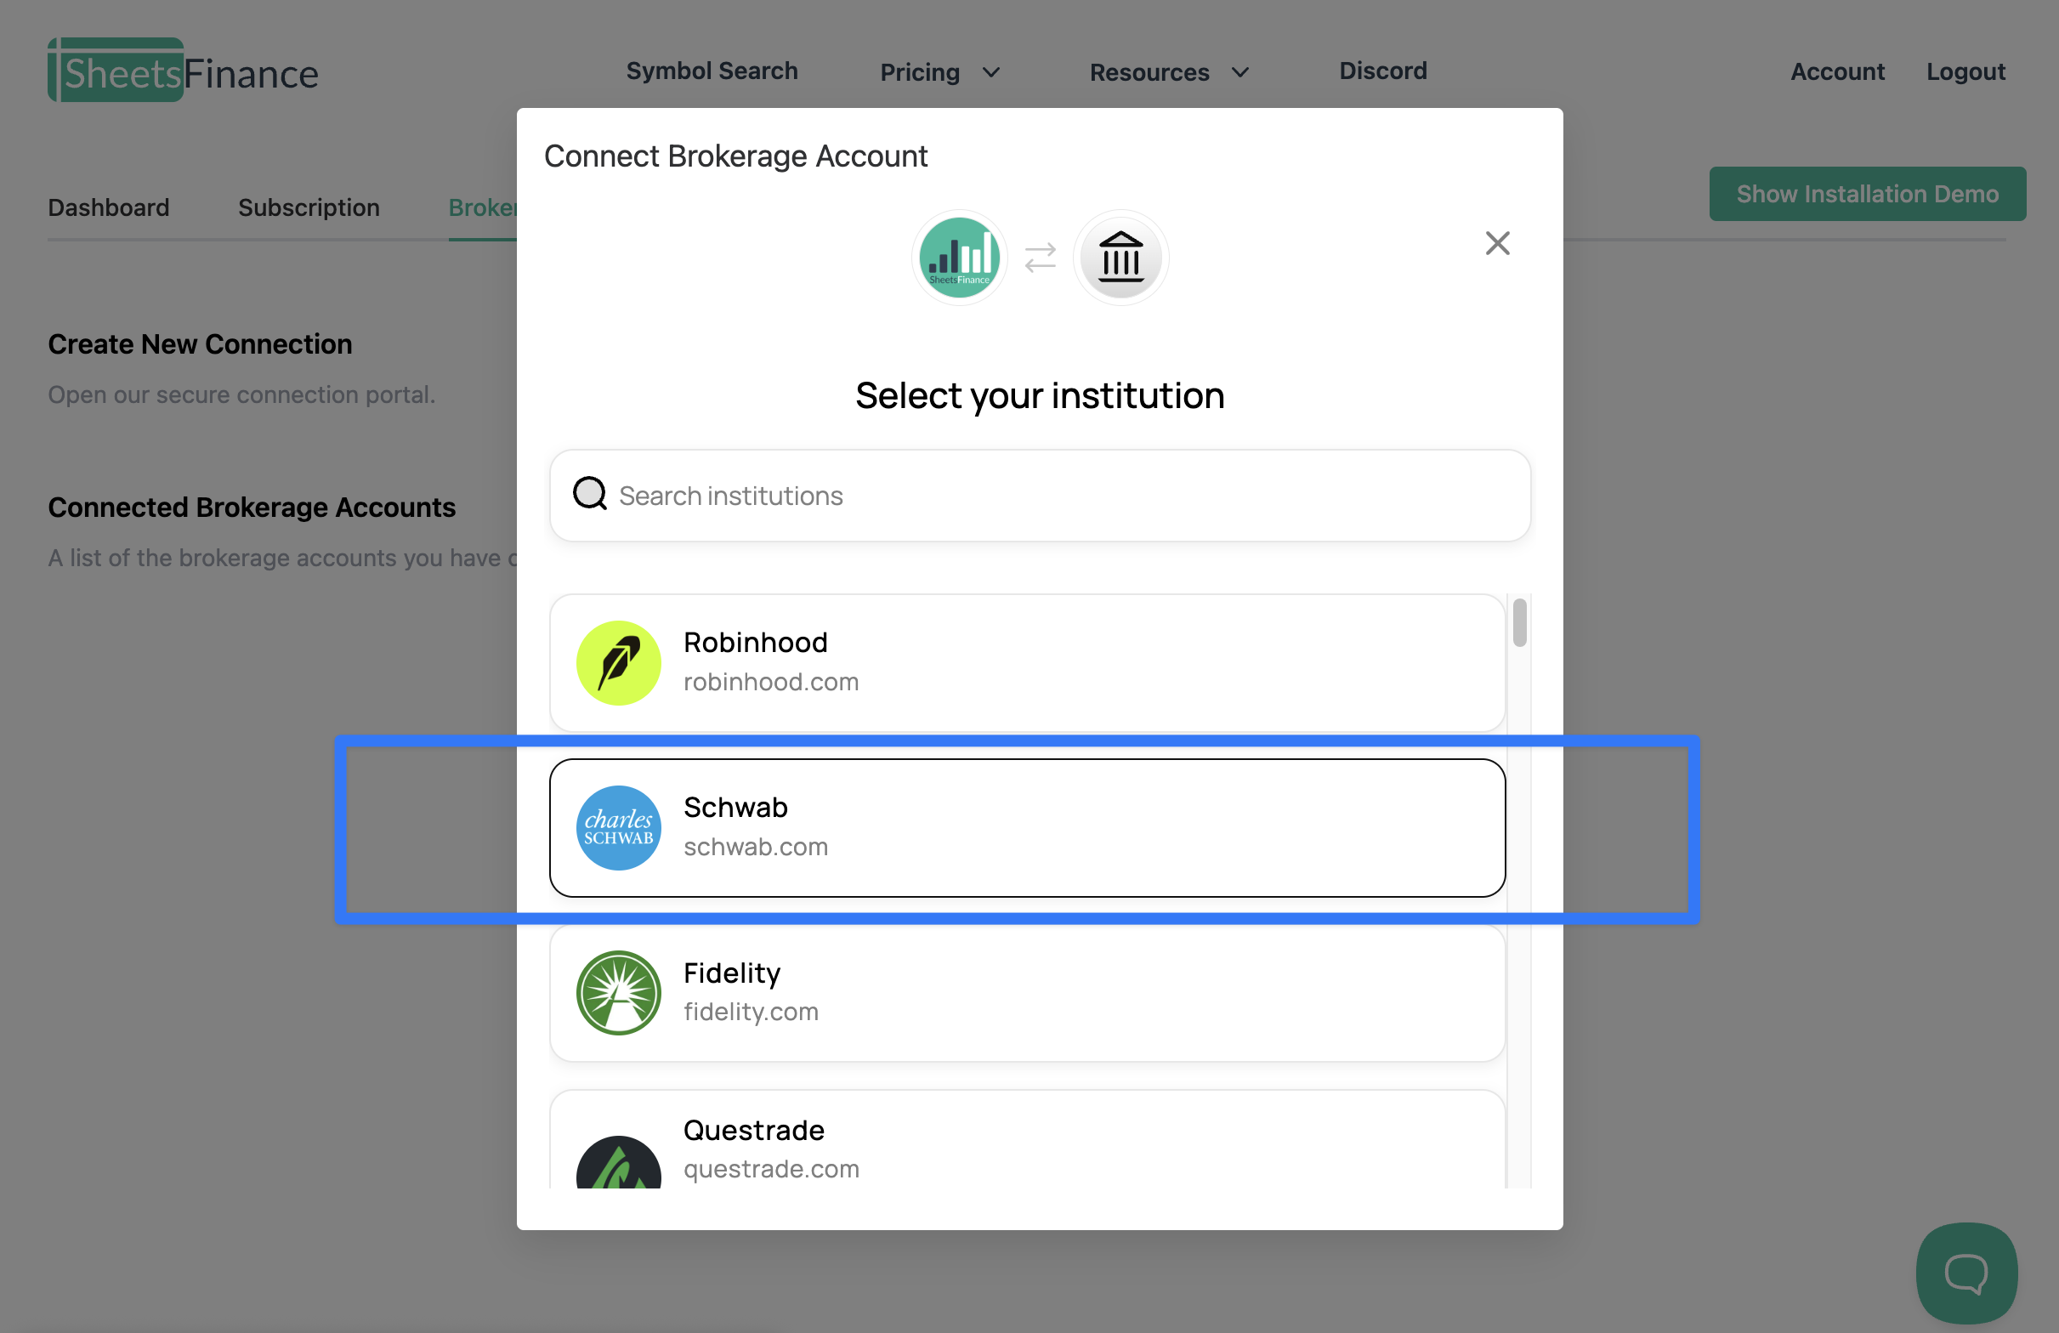
Task: Click the Connected Brokerage Accounts heading
Action: coord(251,508)
